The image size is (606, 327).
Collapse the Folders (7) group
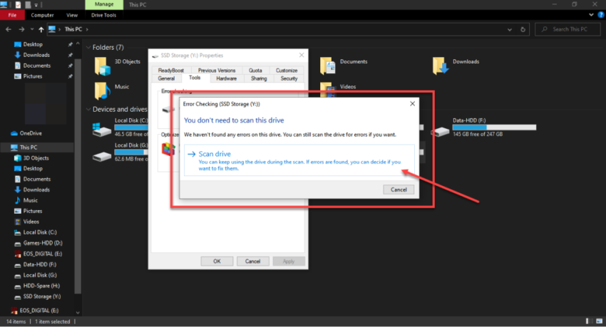pyautogui.click(x=88, y=47)
